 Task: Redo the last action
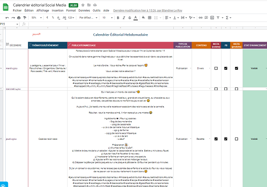(13, 18)
